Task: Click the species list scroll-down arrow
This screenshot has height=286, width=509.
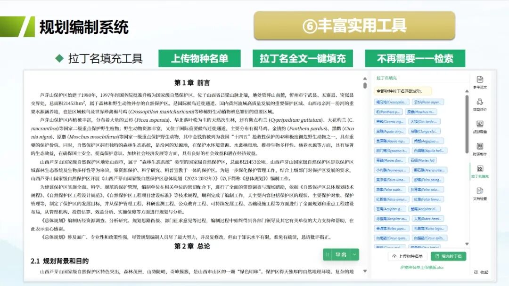Action: click(467, 244)
